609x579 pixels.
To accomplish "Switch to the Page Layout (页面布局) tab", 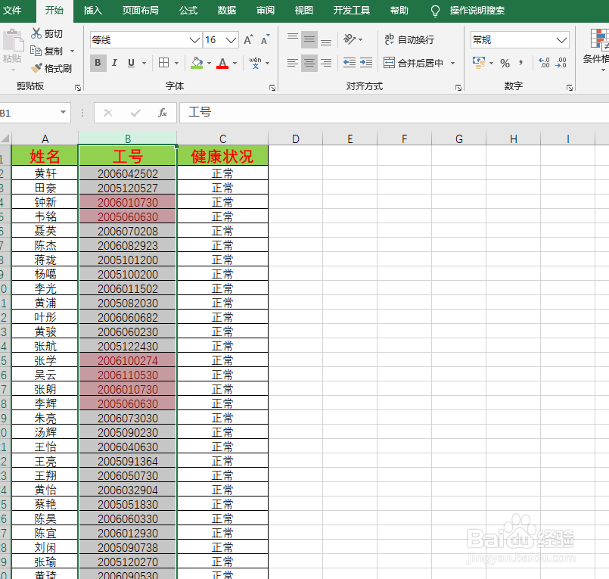I will (141, 11).
